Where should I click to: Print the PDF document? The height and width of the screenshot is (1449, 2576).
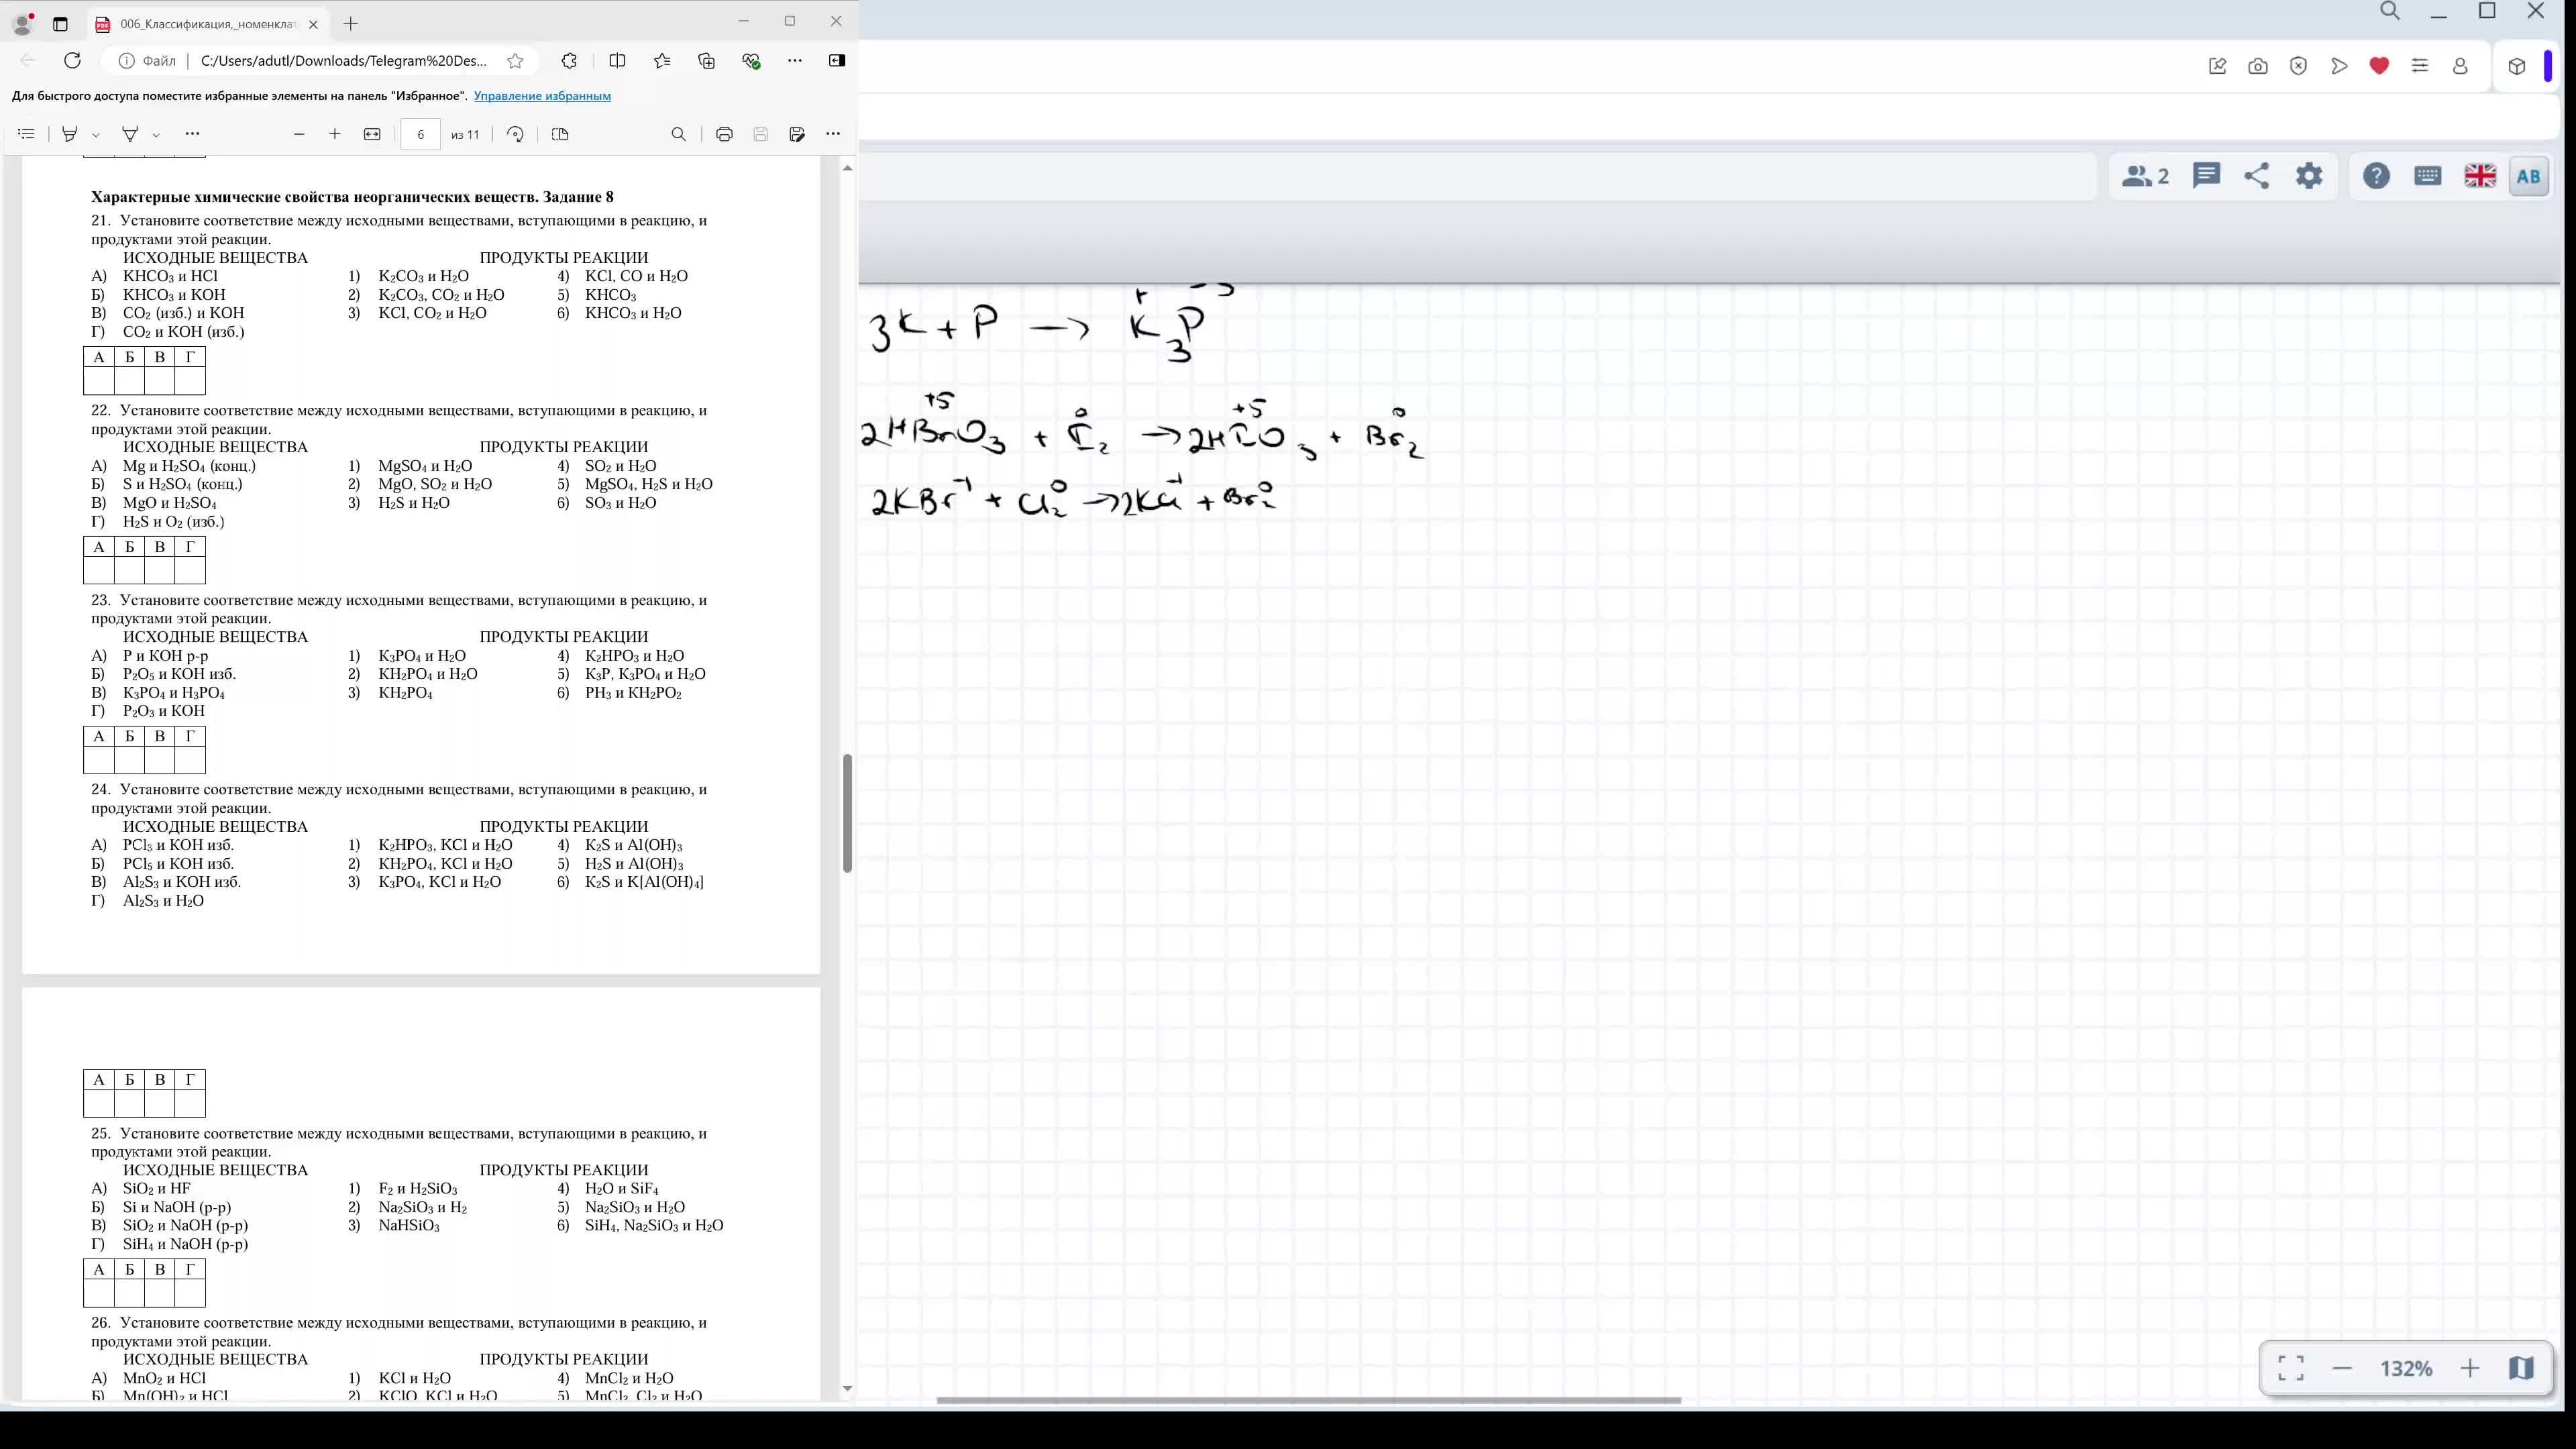(x=724, y=134)
